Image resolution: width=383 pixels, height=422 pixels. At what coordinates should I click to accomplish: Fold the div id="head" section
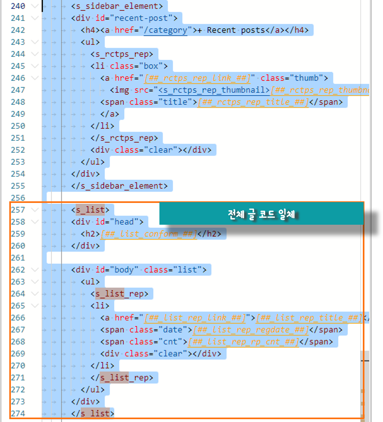pyautogui.click(x=35, y=221)
